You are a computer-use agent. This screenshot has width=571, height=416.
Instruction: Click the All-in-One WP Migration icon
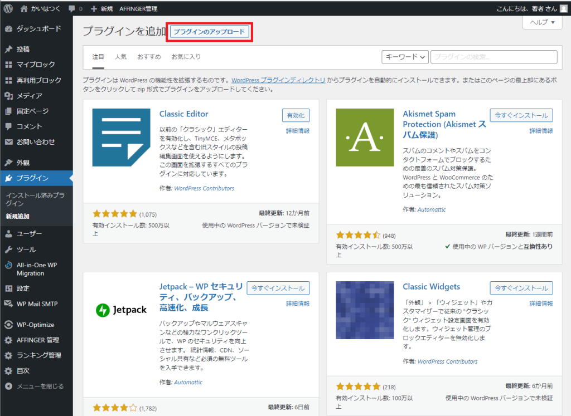(9, 265)
